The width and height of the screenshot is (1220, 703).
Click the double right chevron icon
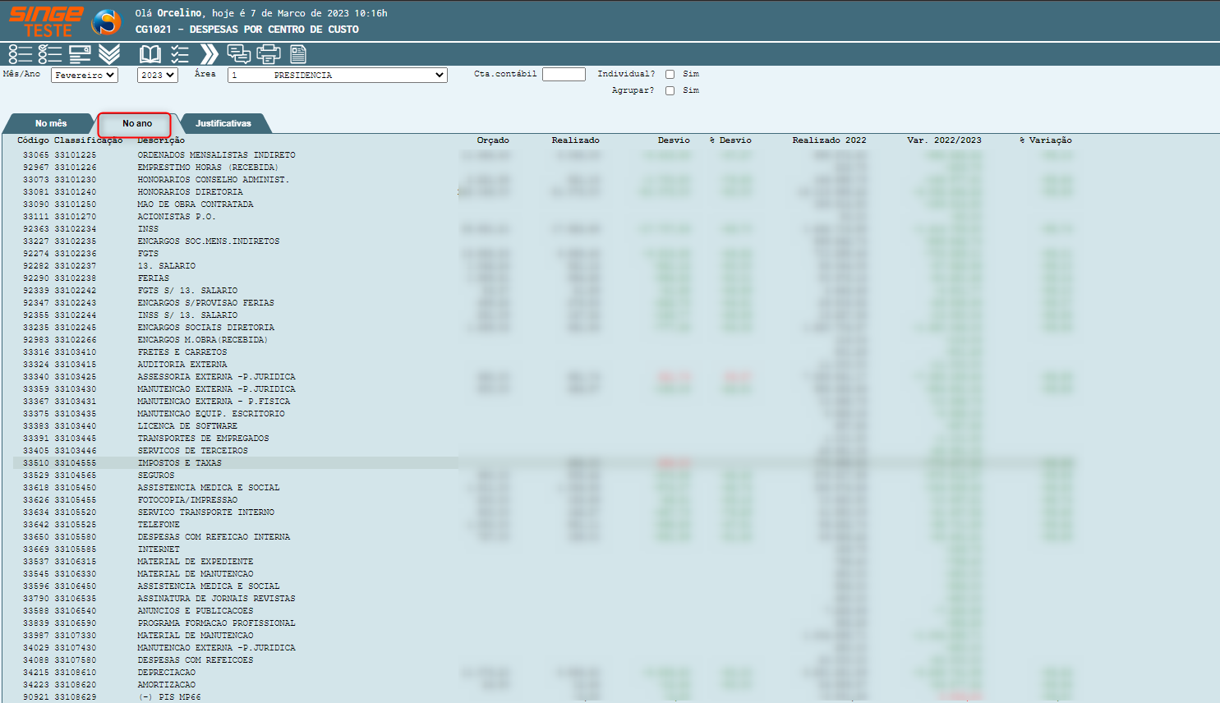pos(209,54)
